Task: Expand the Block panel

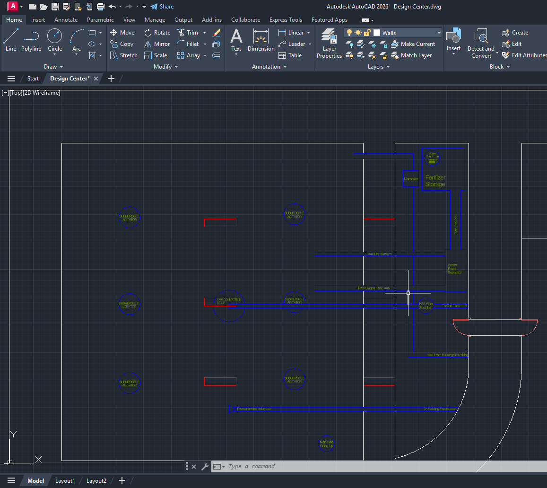Action: click(500, 66)
